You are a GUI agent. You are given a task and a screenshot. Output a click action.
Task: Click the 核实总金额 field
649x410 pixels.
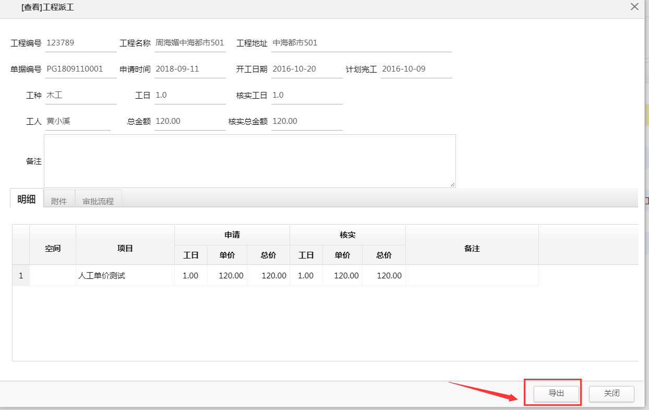coord(307,121)
